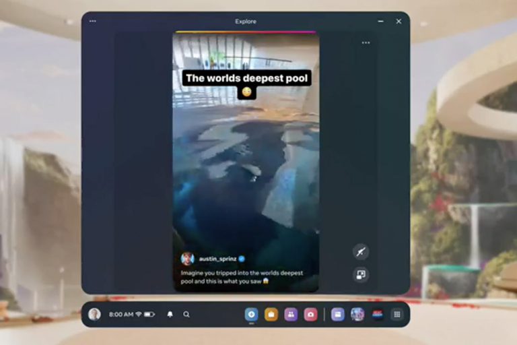The image size is (517, 345).
Task: Open the video's three-dot options menu
Action: pos(366,42)
